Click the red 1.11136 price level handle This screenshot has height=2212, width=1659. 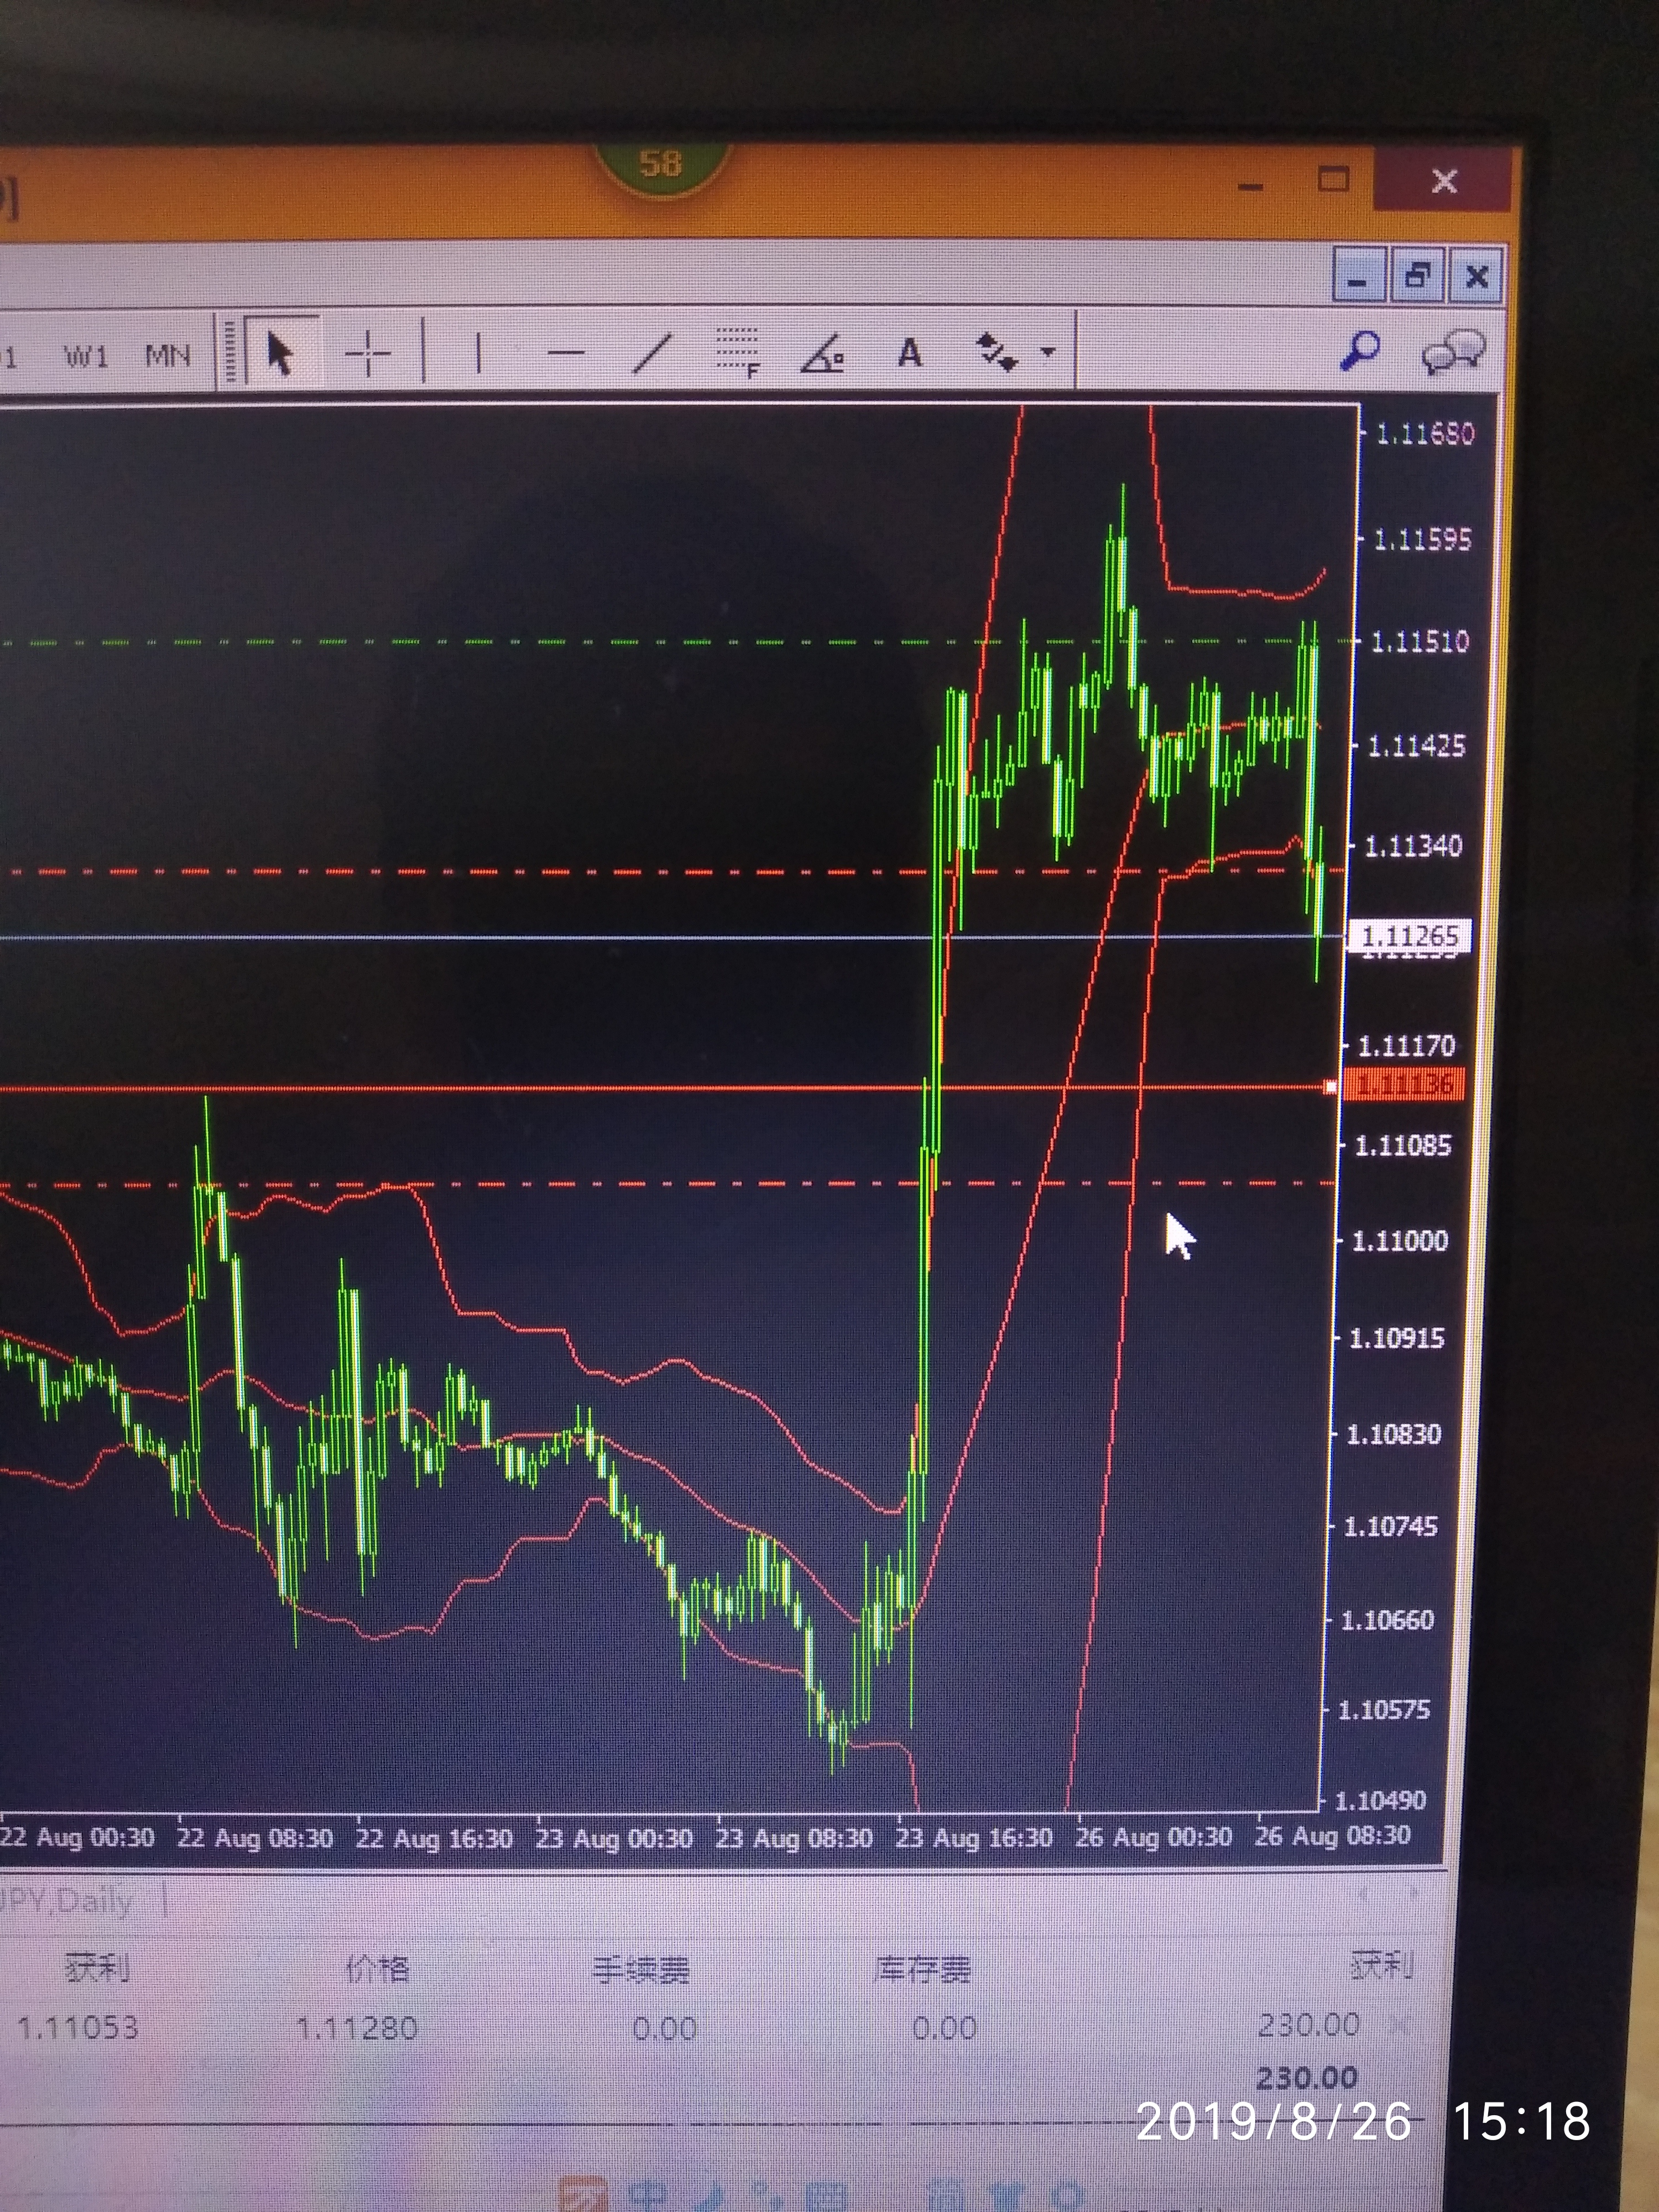click(1330, 1087)
